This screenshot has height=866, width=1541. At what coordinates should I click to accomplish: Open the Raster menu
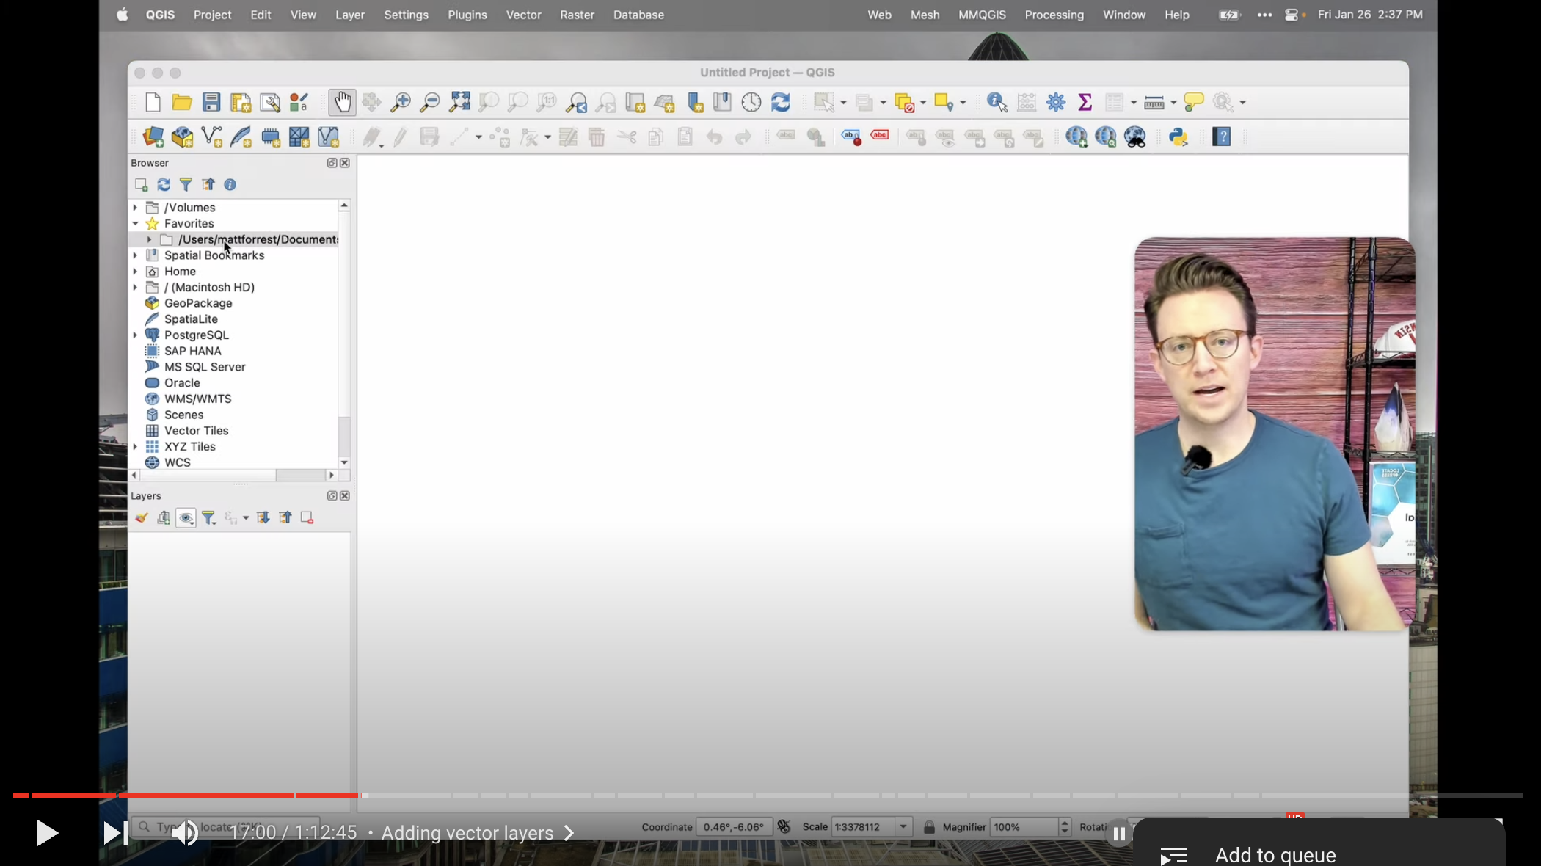577,15
